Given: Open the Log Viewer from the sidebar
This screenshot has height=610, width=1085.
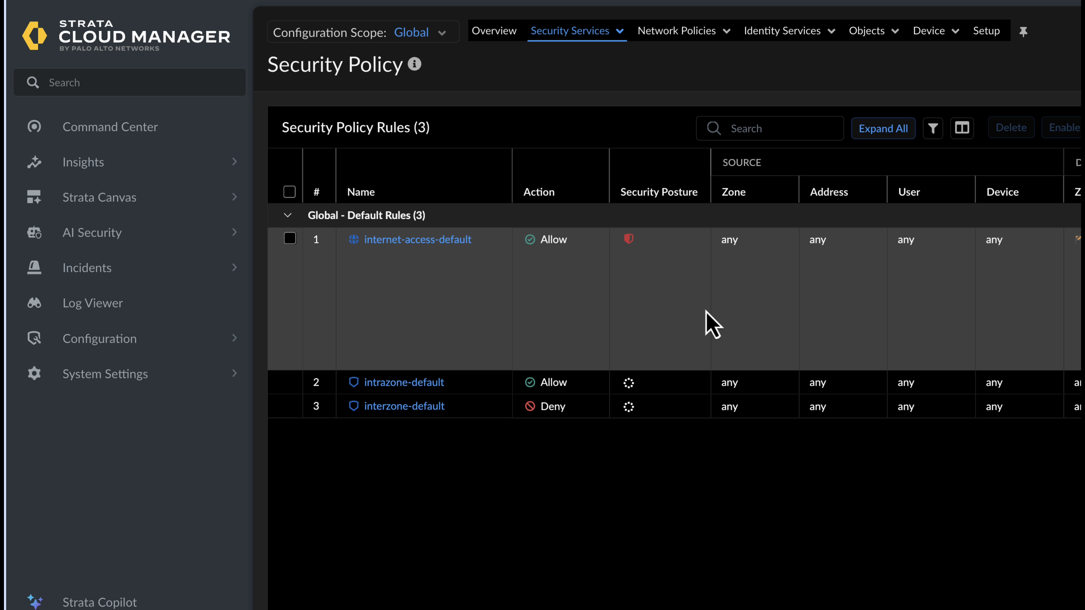Looking at the screenshot, I should pyautogui.click(x=93, y=303).
